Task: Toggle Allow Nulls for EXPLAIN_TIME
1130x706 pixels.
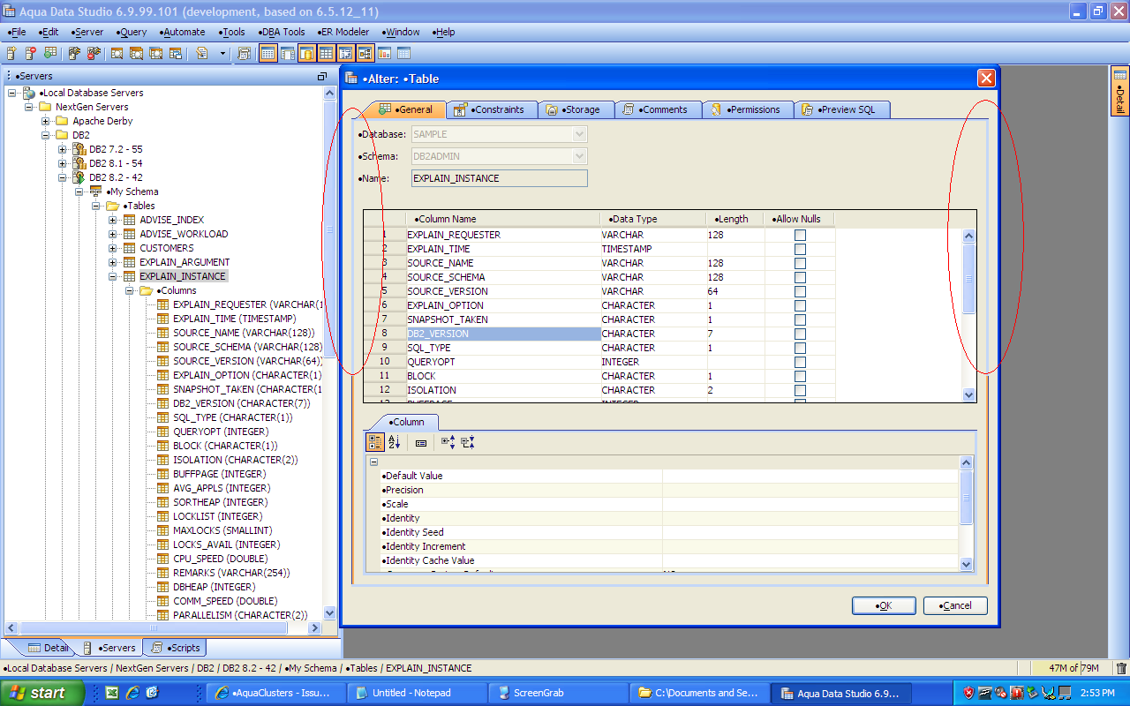Action: [800, 249]
